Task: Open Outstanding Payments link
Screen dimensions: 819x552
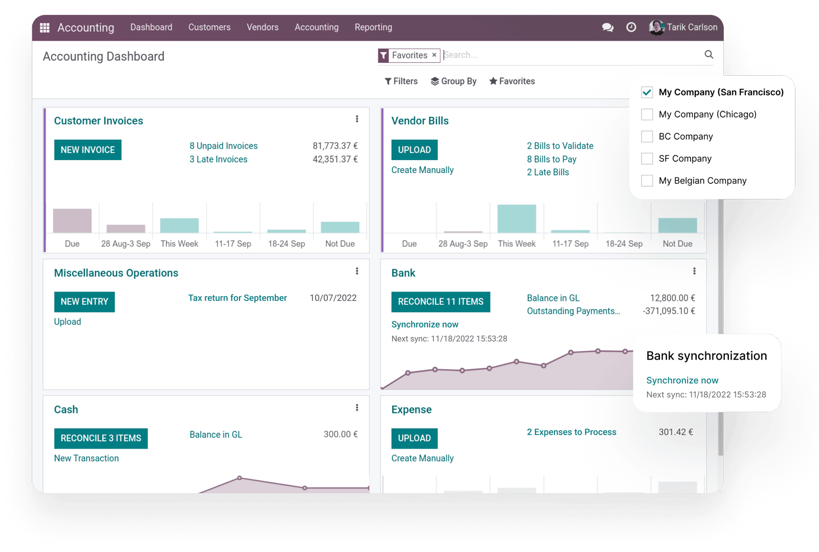Action: click(573, 311)
